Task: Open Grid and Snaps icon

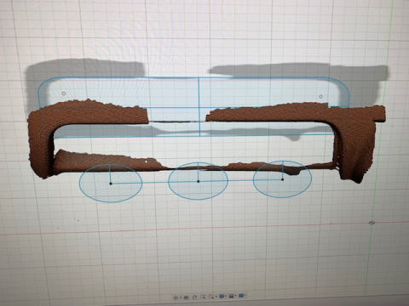Action: pos(231,296)
